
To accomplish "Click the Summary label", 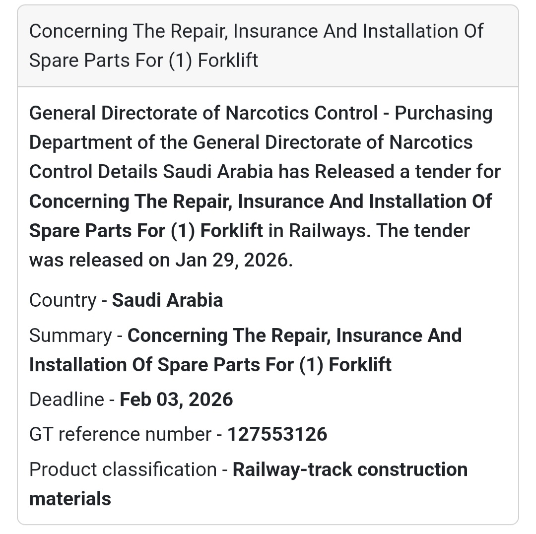I will click(70, 335).
